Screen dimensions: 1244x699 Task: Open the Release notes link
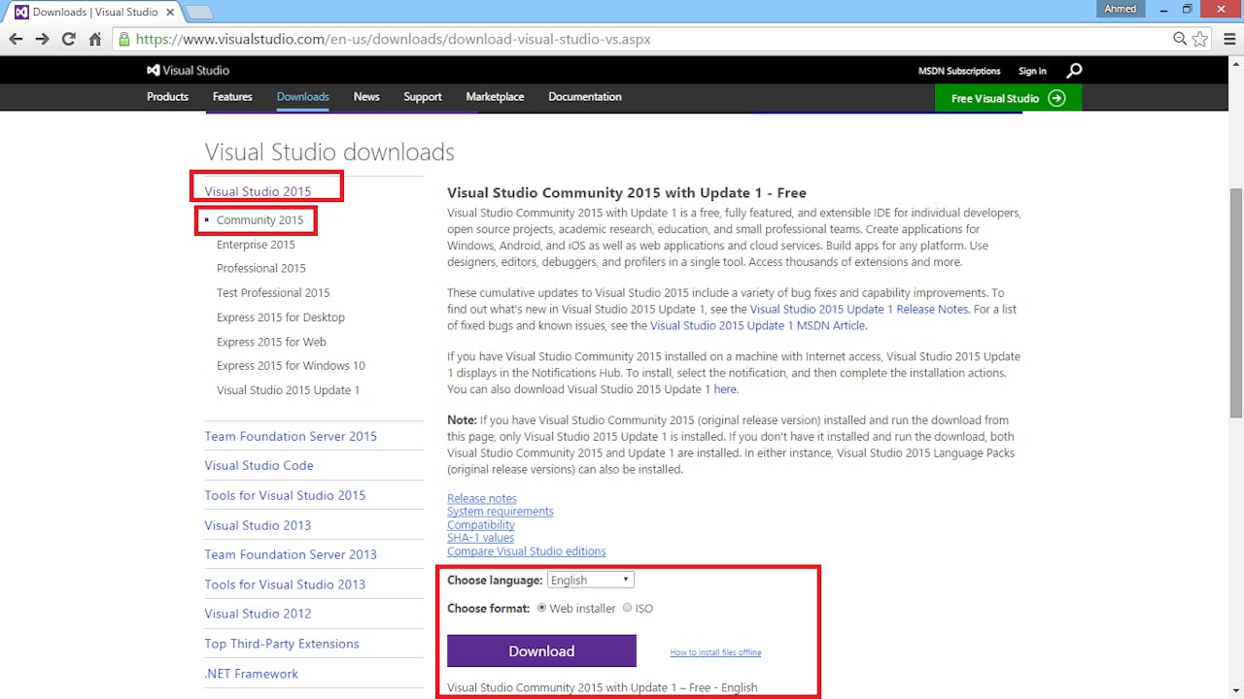coord(481,498)
